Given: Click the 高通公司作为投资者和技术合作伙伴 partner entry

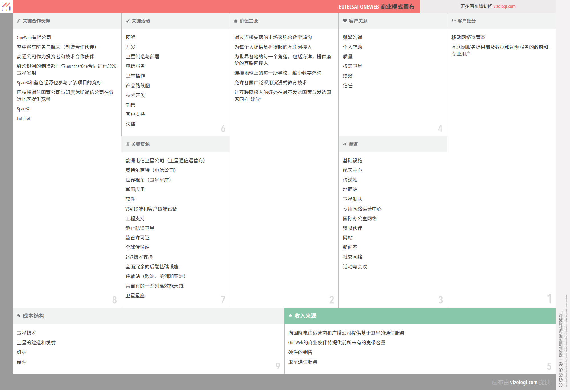Looking at the screenshot, I should pos(56,57).
